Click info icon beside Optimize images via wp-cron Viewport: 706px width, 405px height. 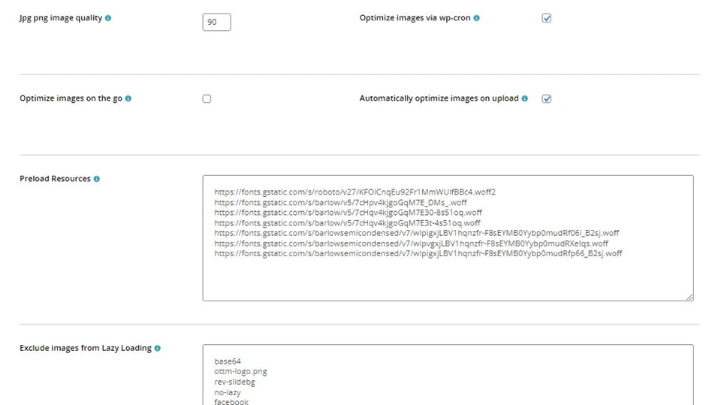point(477,18)
